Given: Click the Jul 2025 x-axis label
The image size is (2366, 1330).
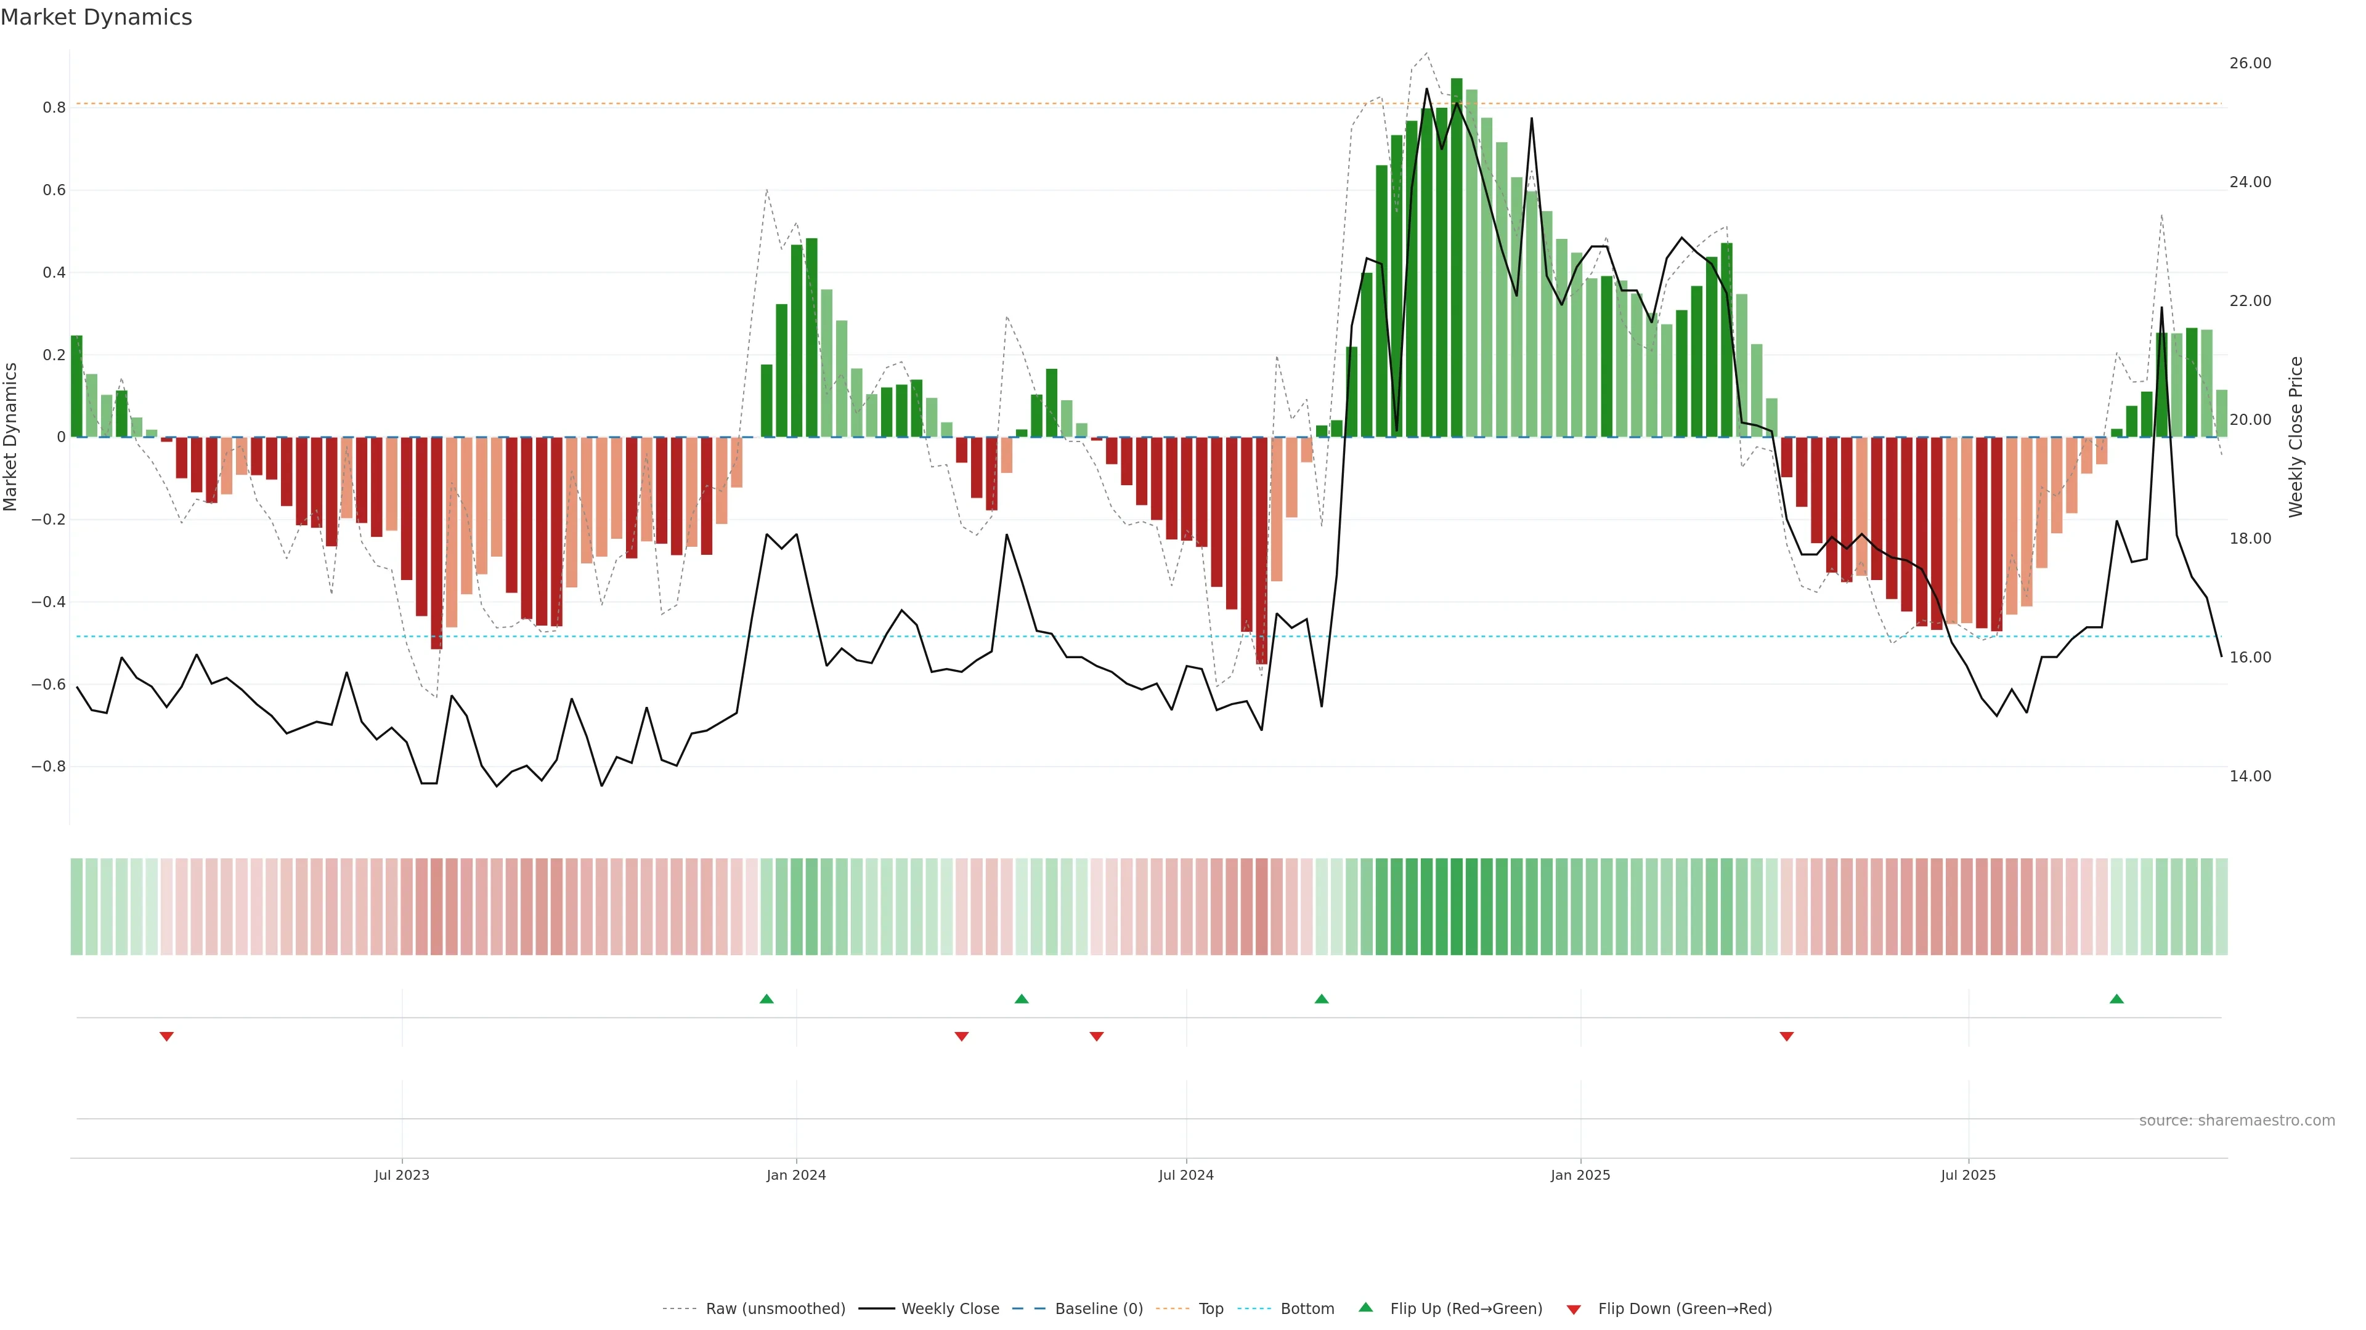Looking at the screenshot, I should 1967,1175.
